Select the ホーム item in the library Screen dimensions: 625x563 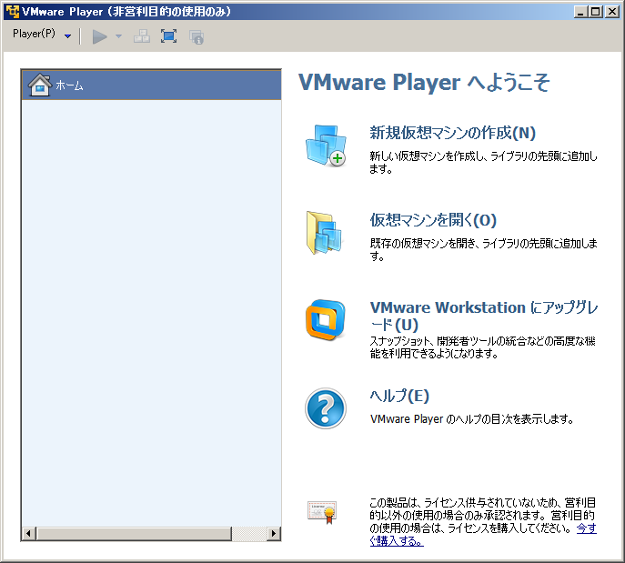[151, 85]
